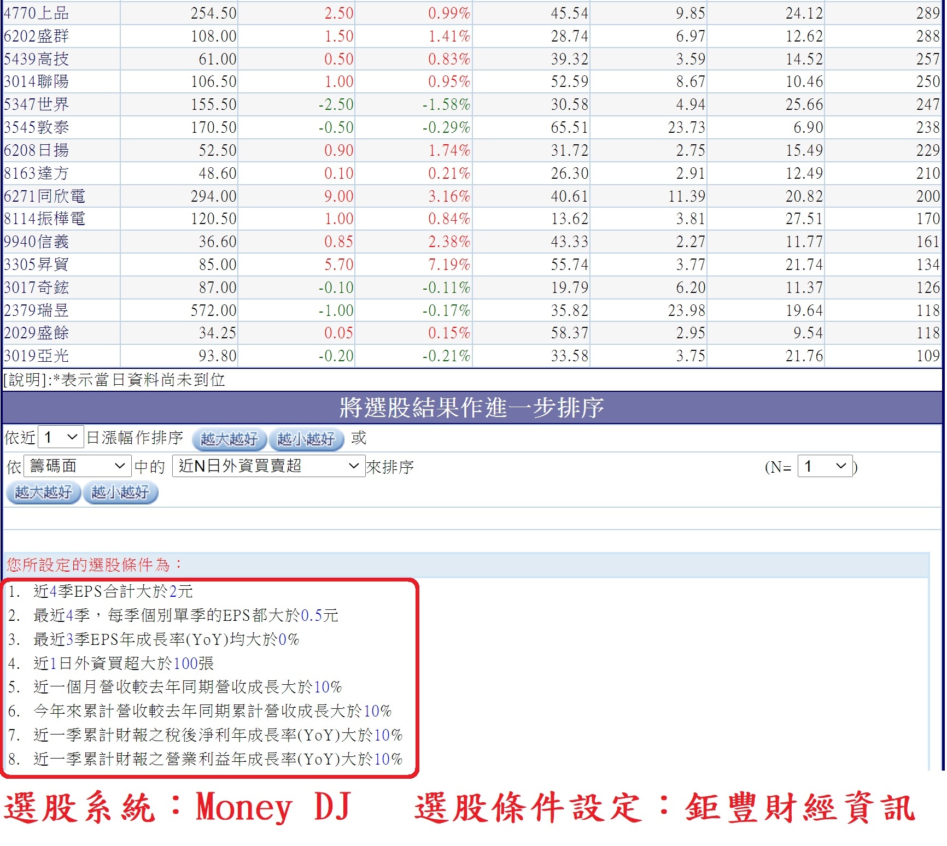Open stock link 3019亞光
Screen dimensions: 947x846
tap(37, 356)
